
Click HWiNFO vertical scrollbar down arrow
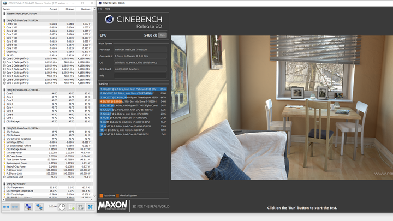[94, 196]
